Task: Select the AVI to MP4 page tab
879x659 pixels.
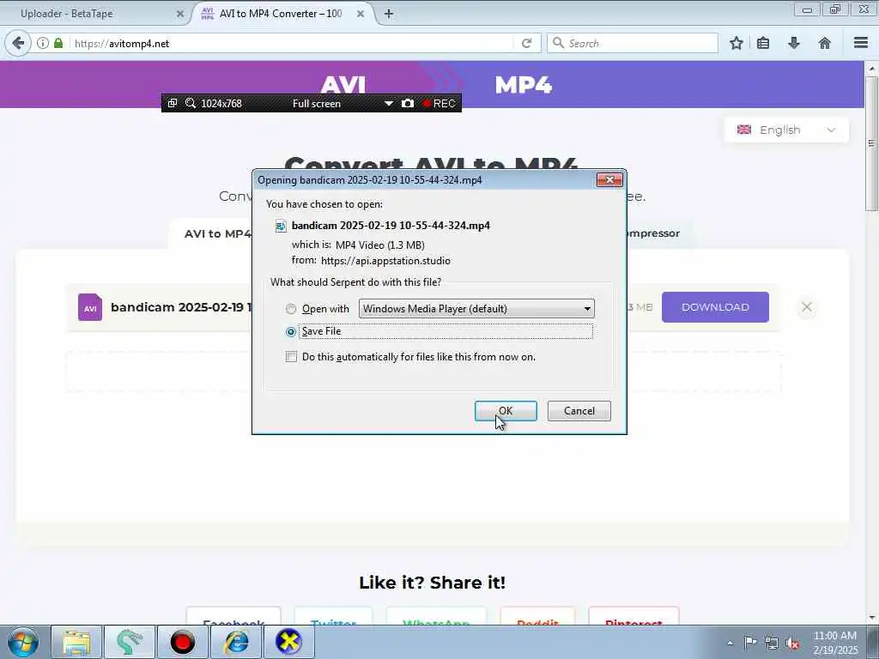Action: pos(217,233)
